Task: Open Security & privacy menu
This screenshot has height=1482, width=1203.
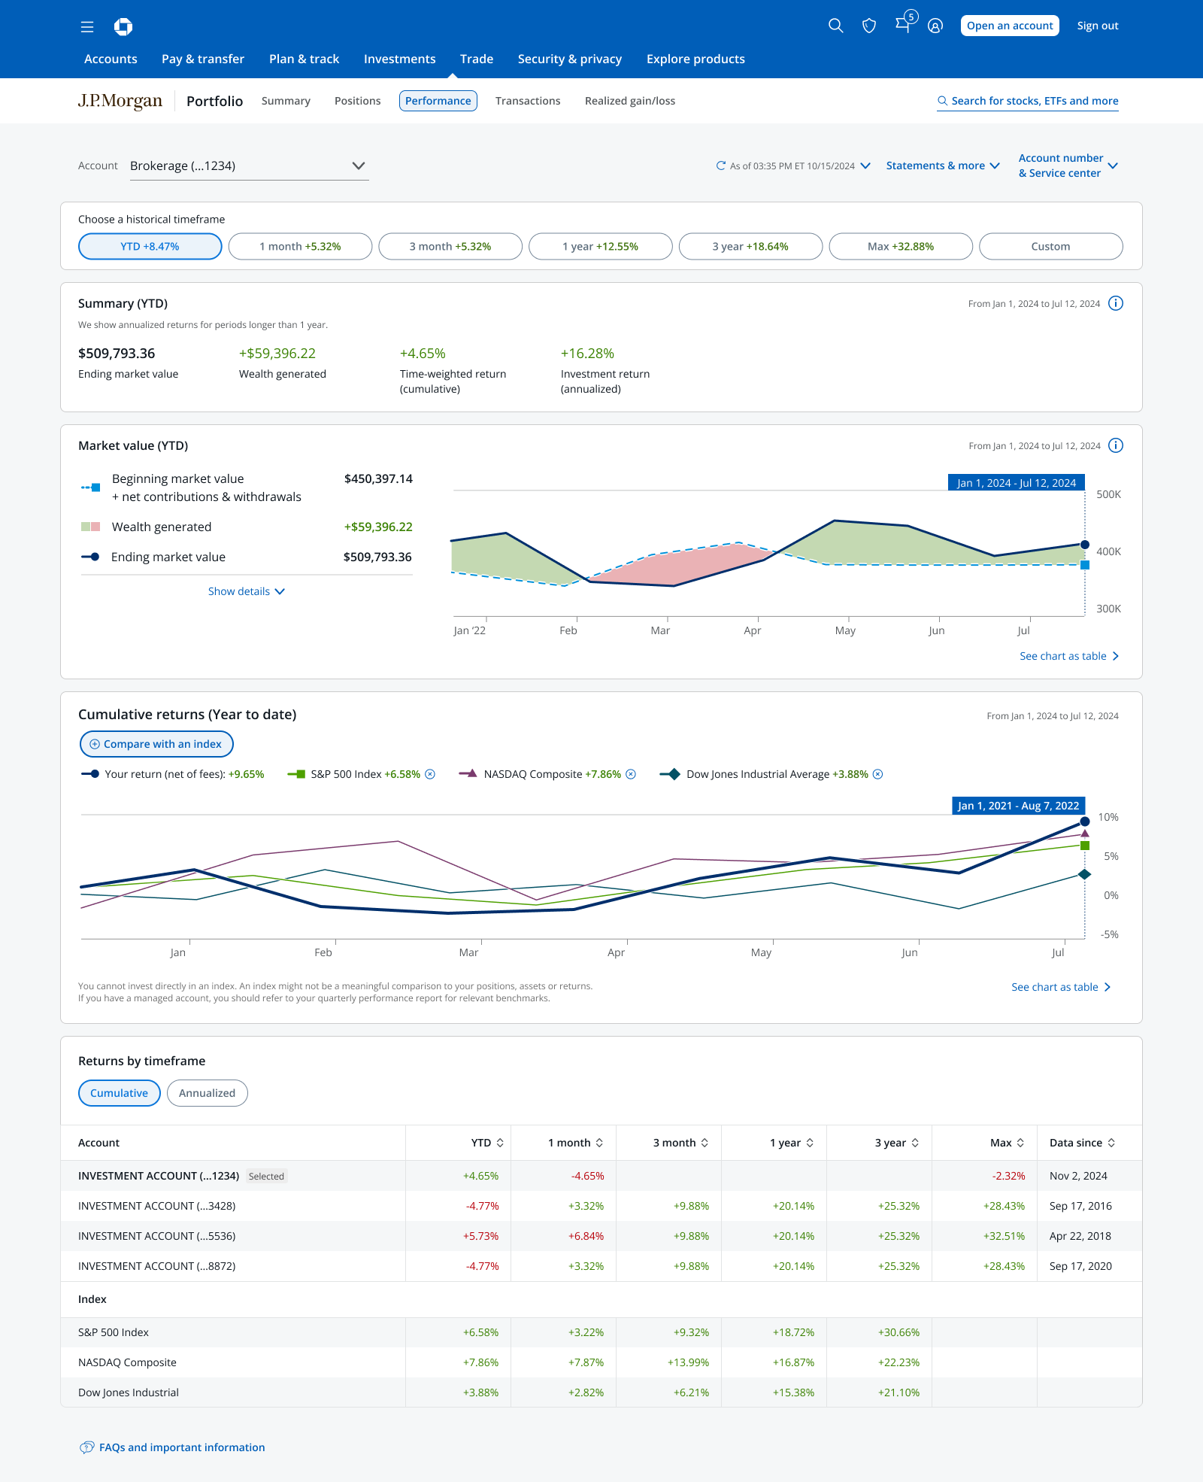Action: pyautogui.click(x=570, y=59)
